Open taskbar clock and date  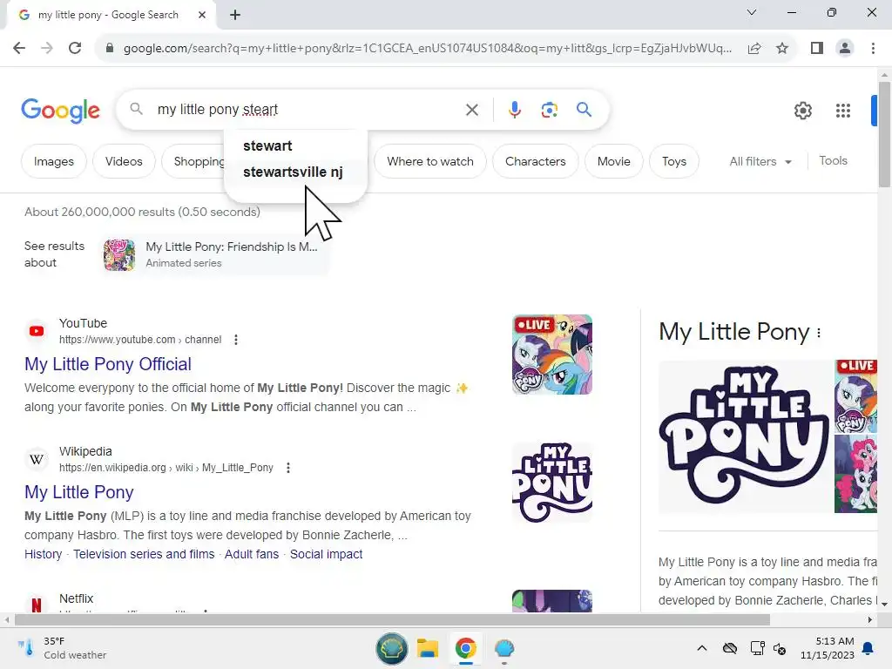coord(828,648)
